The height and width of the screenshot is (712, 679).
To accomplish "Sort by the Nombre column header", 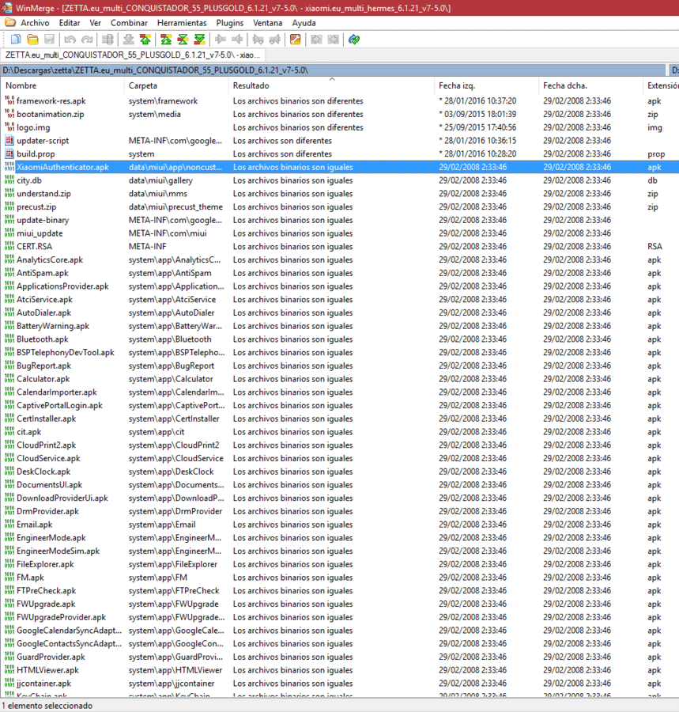I will pos(62,85).
